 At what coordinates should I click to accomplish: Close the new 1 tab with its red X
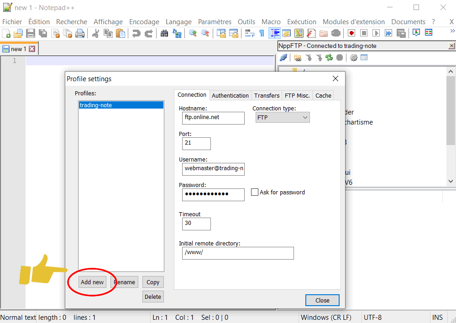pos(32,49)
